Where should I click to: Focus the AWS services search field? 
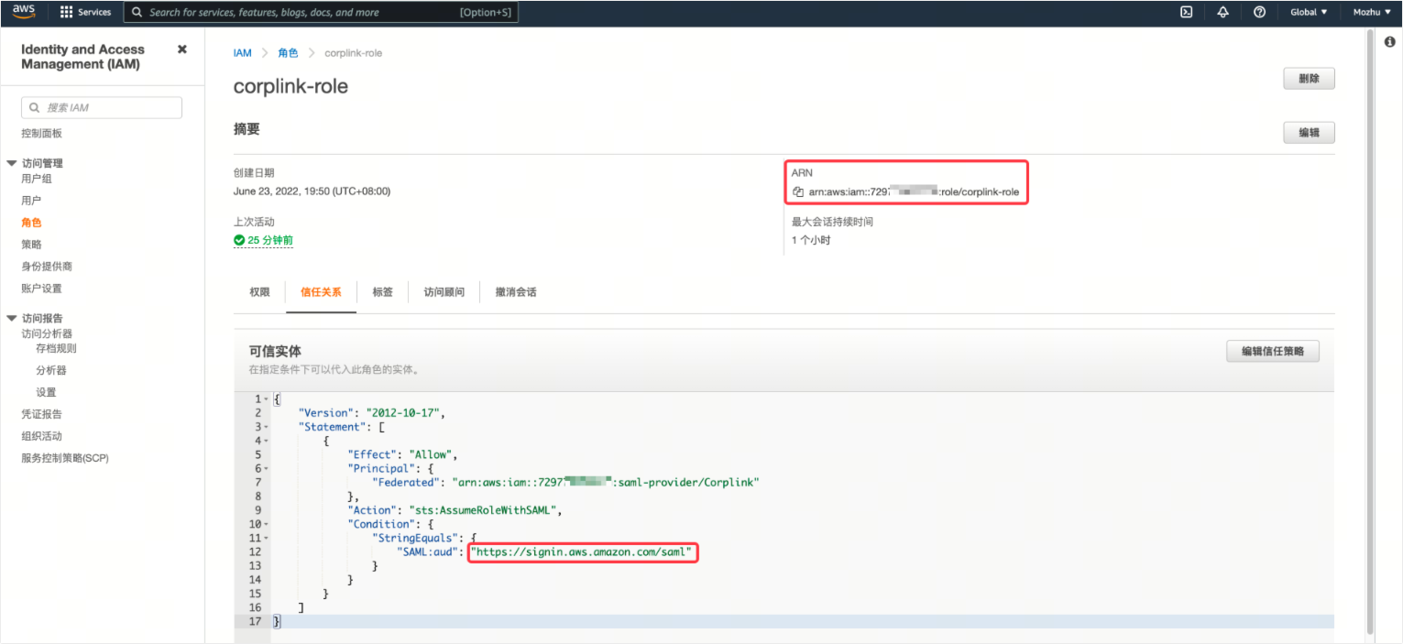(321, 12)
